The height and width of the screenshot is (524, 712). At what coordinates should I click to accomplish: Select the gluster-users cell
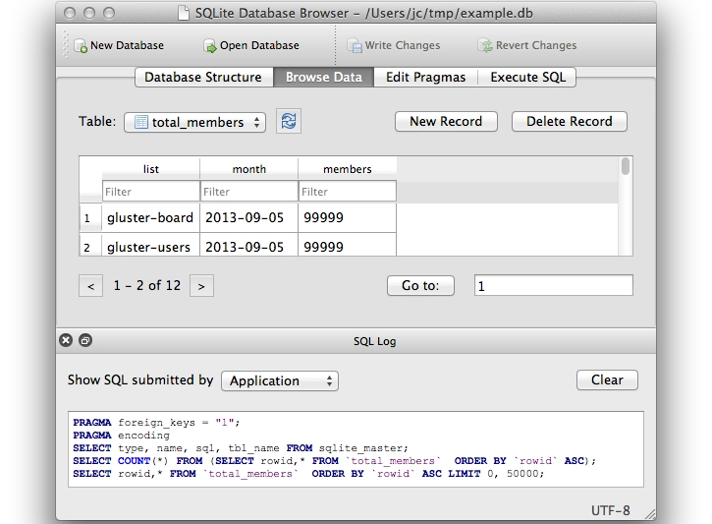coord(151,246)
